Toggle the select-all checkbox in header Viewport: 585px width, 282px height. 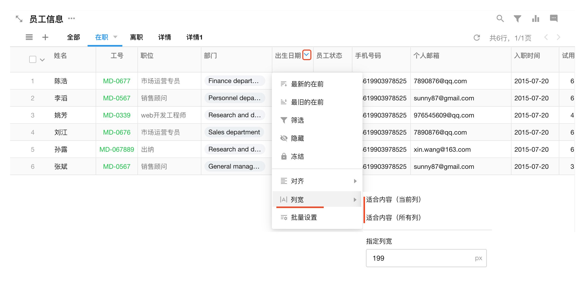33,59
